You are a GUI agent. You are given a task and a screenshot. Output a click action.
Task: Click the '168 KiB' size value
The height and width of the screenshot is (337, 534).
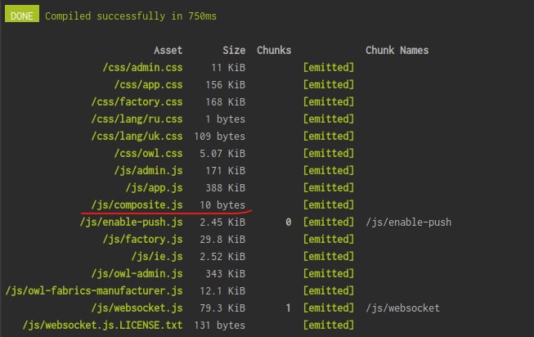tap(225, 102)
